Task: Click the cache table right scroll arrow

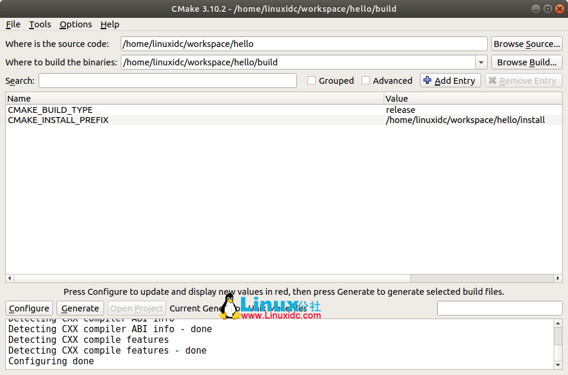Action: point(558,278)
